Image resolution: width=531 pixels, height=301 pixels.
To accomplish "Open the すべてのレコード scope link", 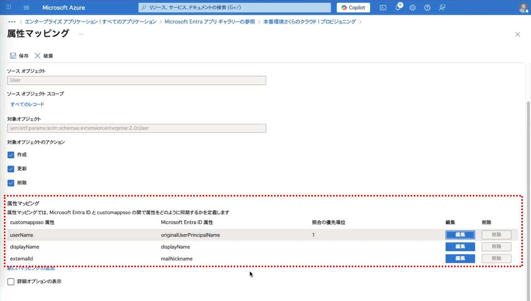I will (x=27, y=104).
